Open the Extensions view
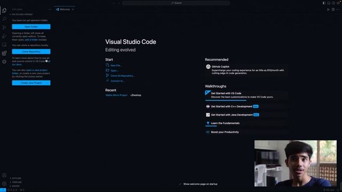The width and height of the screenshot is (342, 192). click(x=4, y=53)
